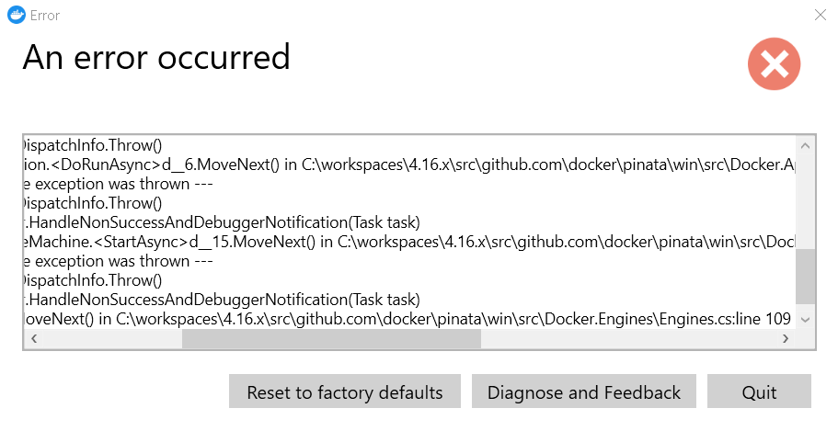This screenshot has width=838, height=431.
Task: Click the Error title bar text
Action: [x=45, y=16]
